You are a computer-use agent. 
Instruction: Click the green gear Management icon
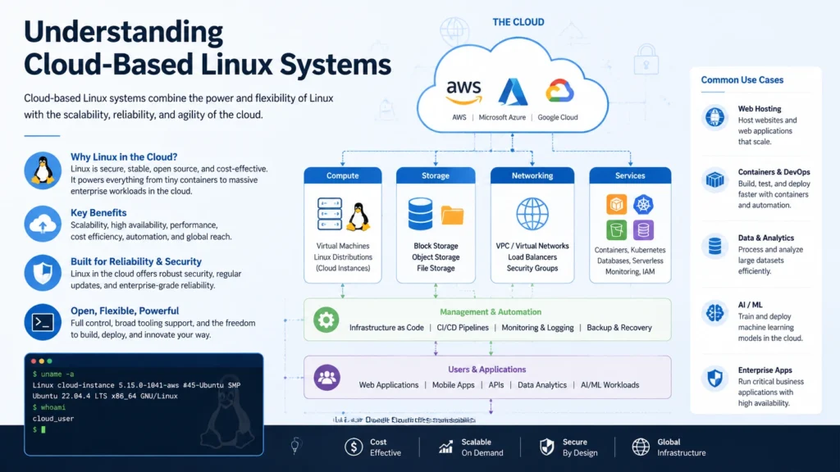point(326,320)
